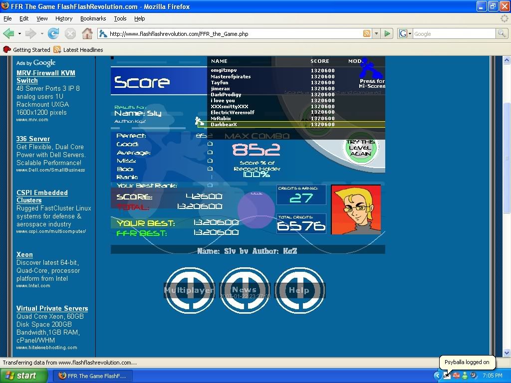
Task: Open the Tools menu
Action: pos(120,18)
